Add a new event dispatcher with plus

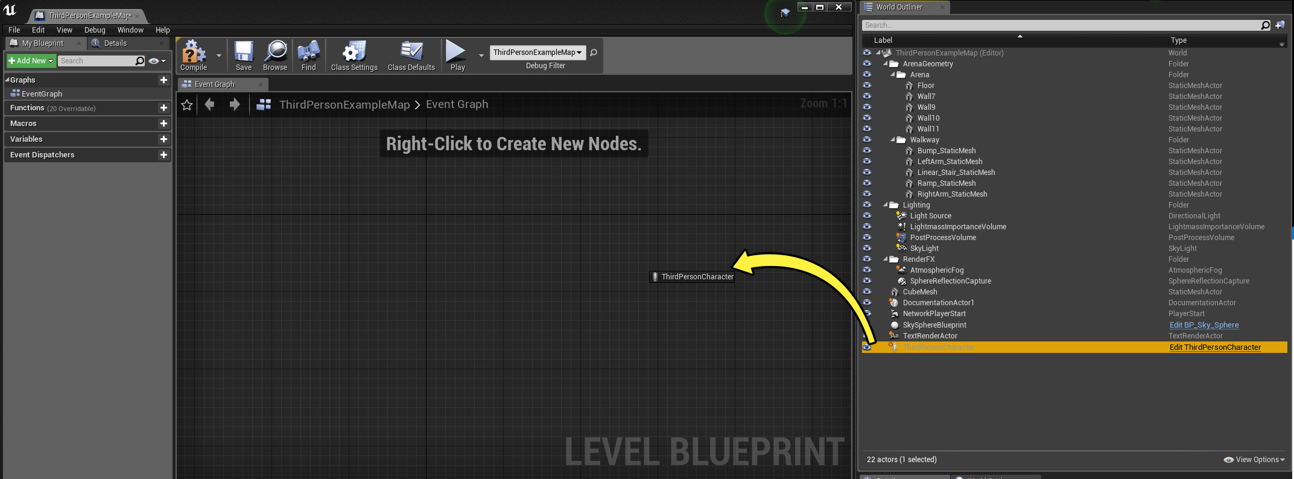[163, 154]
